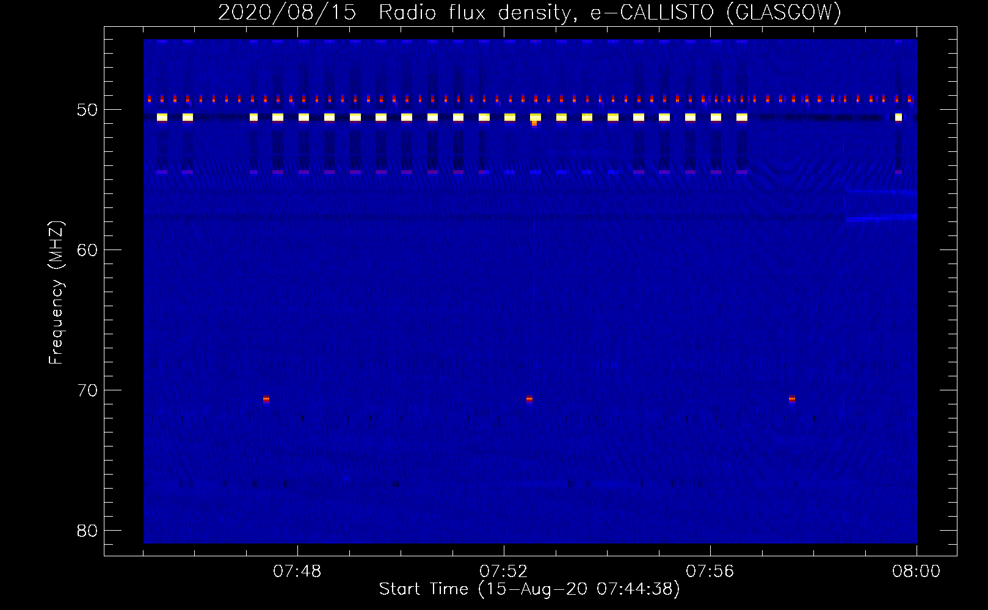Click the 80 MHz frequency tick label
988x610 pixels.
[x=87, y=531]
